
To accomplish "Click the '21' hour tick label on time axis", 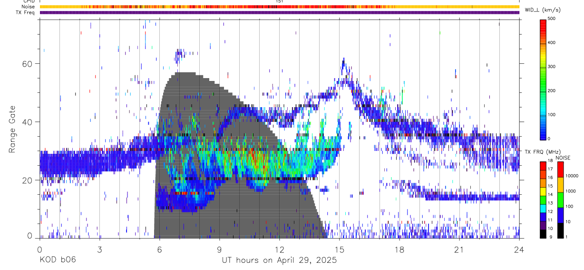I will pos(459,250).
